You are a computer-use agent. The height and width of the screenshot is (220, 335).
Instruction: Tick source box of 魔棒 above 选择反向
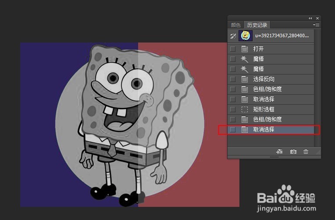pyautogui.click(x=233, y=69)
